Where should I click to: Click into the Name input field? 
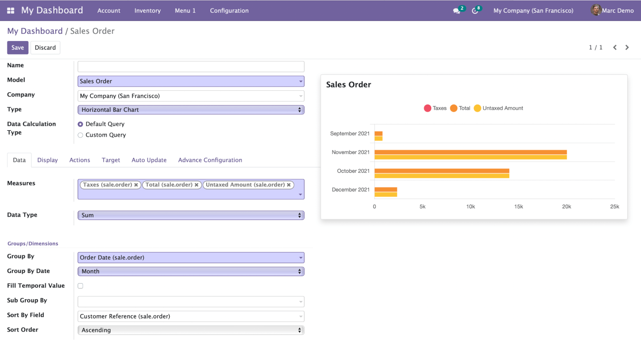click(191, 66)
